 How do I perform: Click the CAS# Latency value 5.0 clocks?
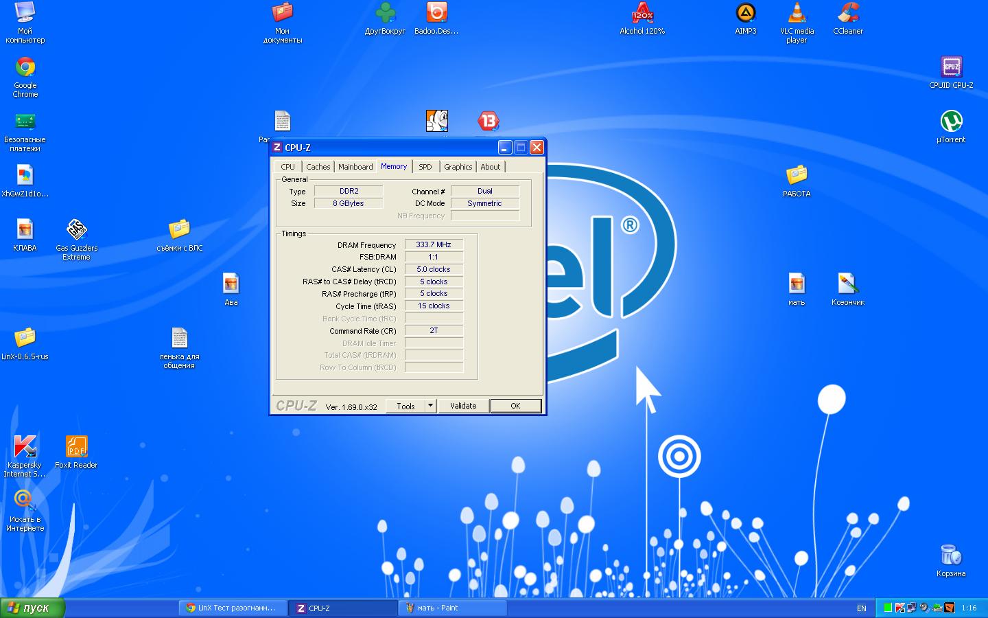coord(434,269)
